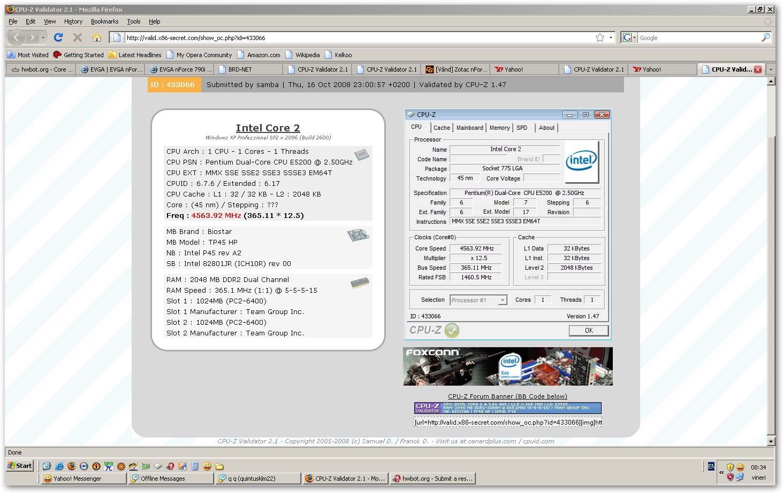Switch to the [Vând] Zotac nFor tab
Screen dimensions: 783x493
pos(456,69)
